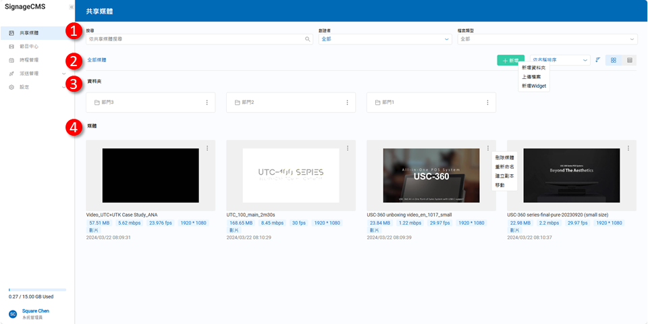
Task: Click the 全部媒體 breadcrumb link
Action: click(97, 60)
